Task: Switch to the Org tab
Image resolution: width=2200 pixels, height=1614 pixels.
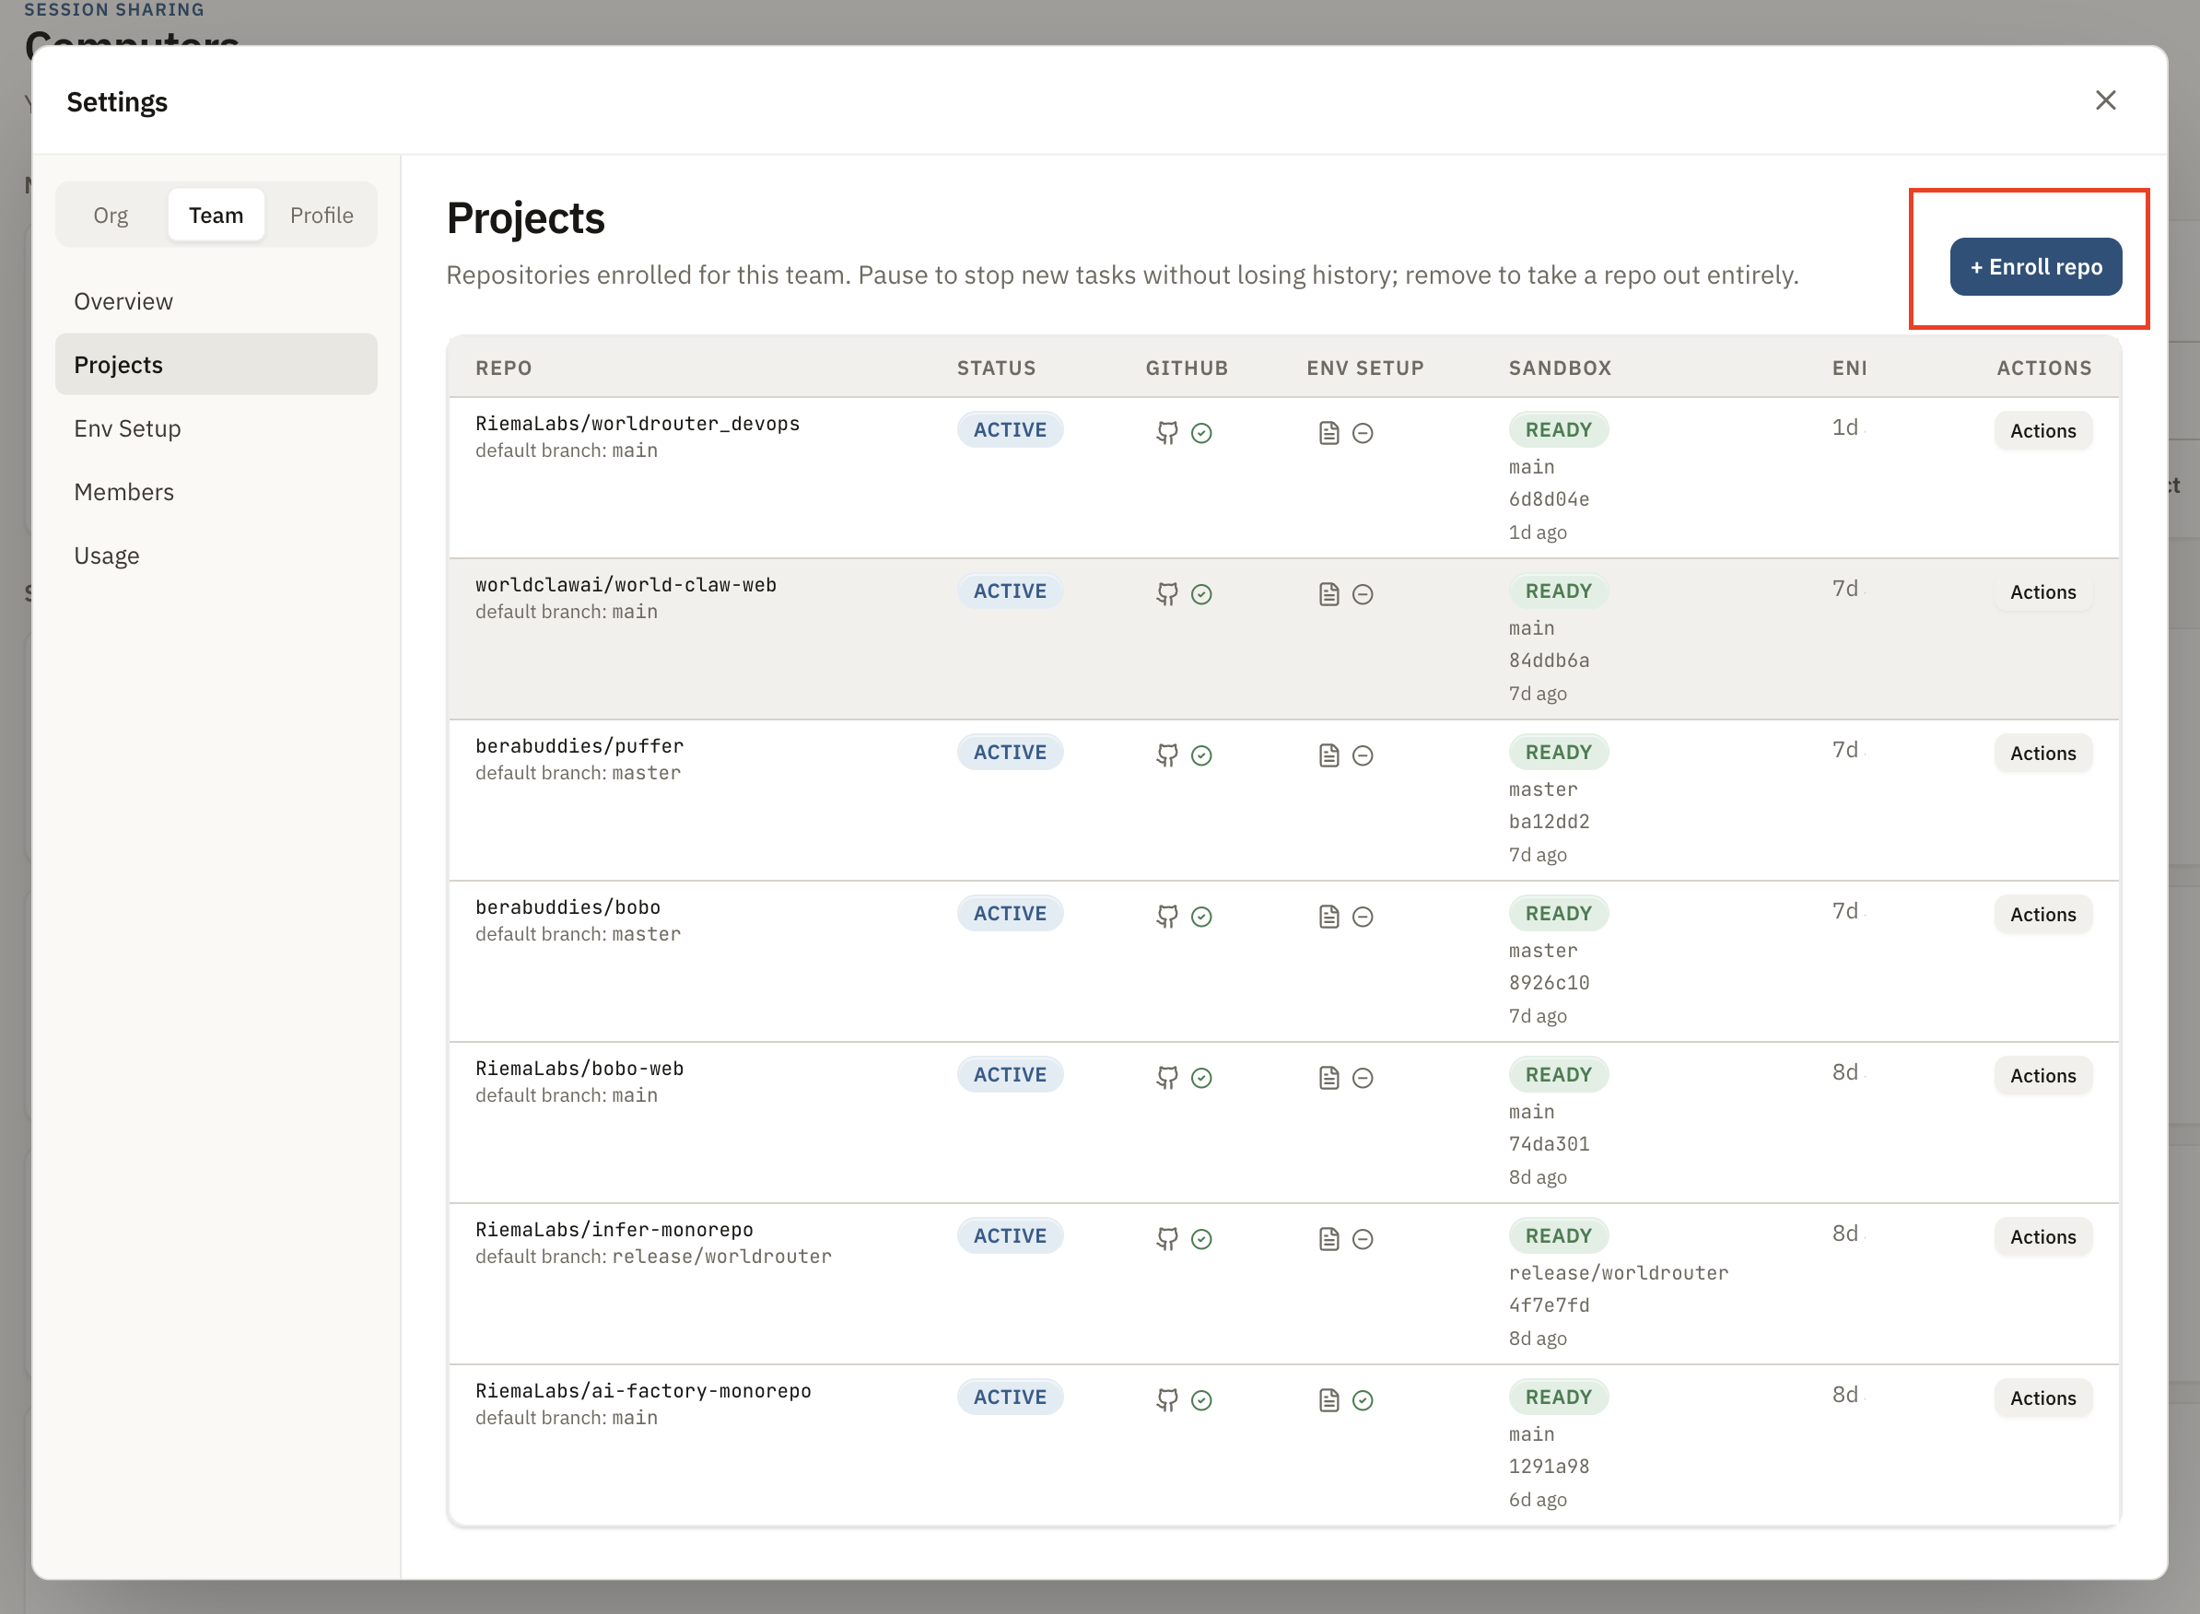Action: 111,215
